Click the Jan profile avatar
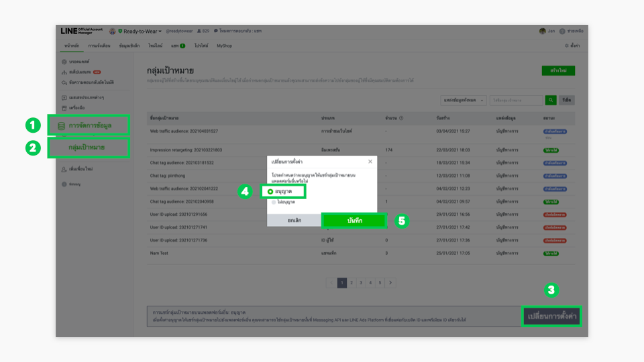This screenshot has height=362, width=644. [542, 31]
